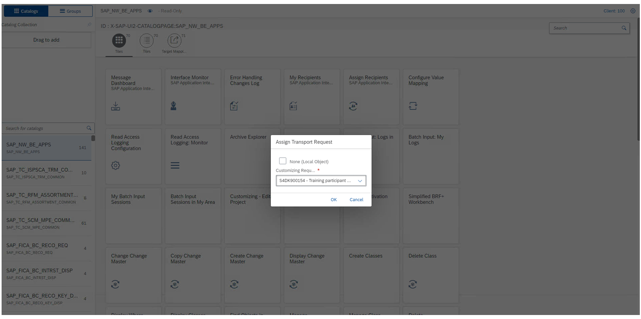The image size is (641, 319).
Task: Select the grid Tiles view tab
Action: [119, 40]
